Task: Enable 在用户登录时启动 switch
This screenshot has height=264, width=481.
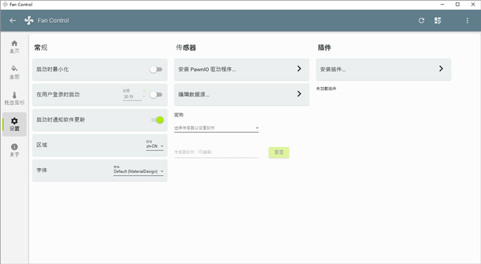Action: (x=156, y=95)
